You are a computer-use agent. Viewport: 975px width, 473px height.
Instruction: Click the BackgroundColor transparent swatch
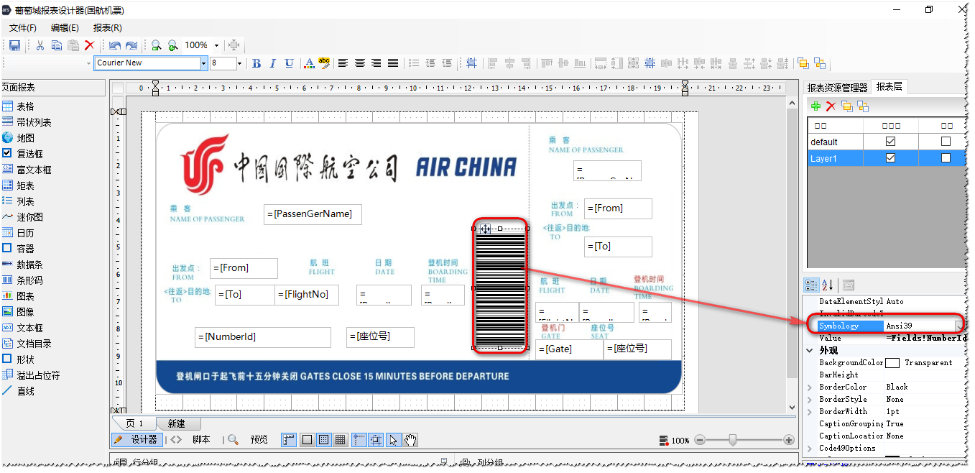pos(892,363)
